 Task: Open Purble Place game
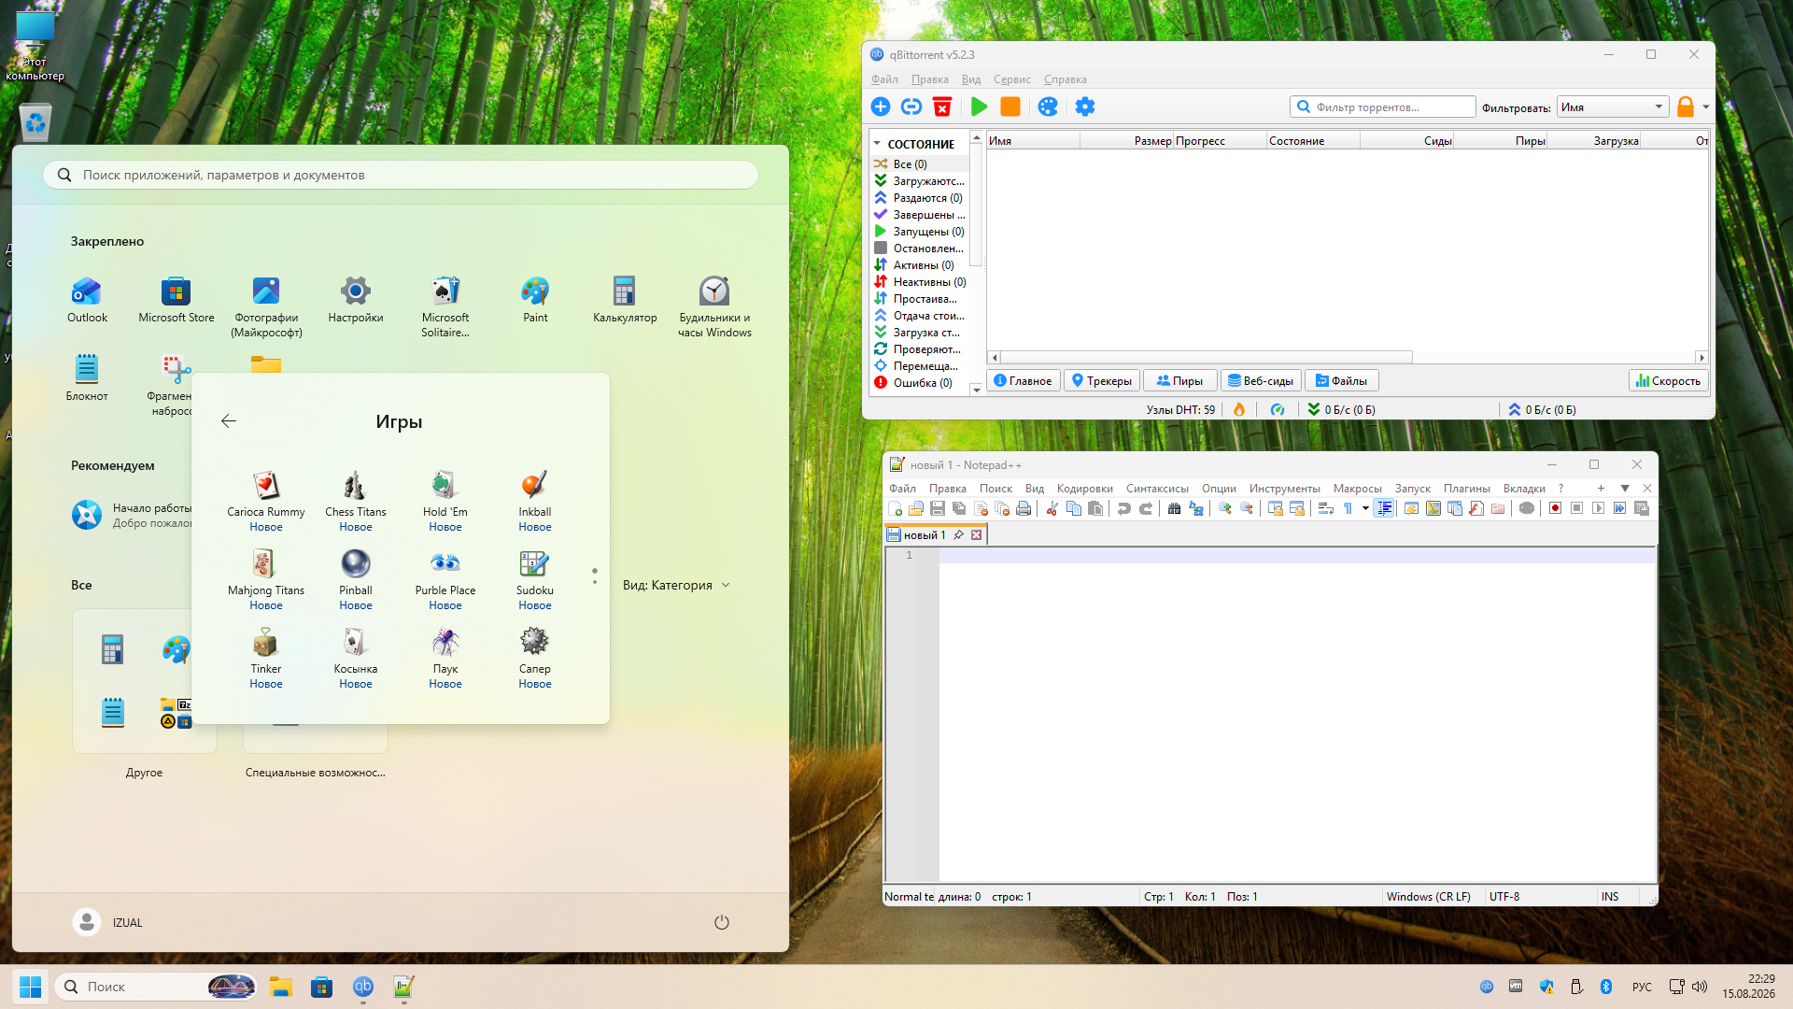445,579
